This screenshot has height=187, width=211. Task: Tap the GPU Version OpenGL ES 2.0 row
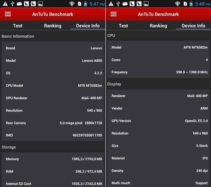(158, 121)
